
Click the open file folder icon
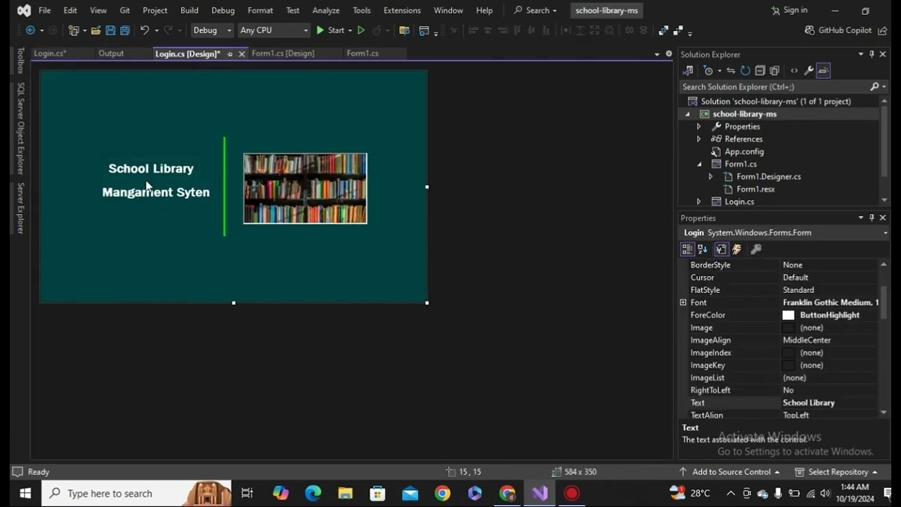coord(96,30)
